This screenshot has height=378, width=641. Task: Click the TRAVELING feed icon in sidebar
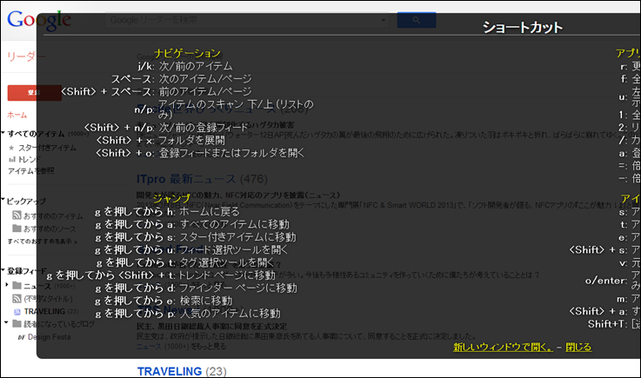[x=17, y=312]
